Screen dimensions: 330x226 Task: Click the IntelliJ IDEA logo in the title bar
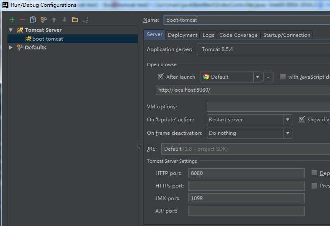point(5,5)
